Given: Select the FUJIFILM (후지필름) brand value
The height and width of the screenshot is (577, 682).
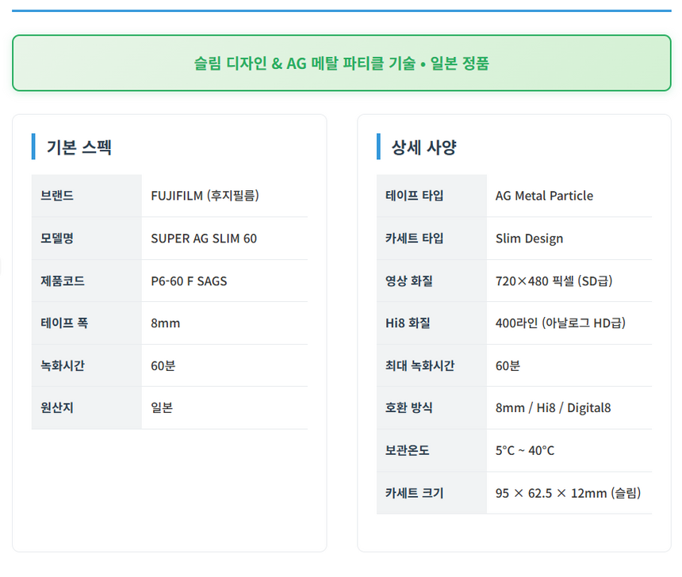Looking at the screenshot, I should click(205, 196).
